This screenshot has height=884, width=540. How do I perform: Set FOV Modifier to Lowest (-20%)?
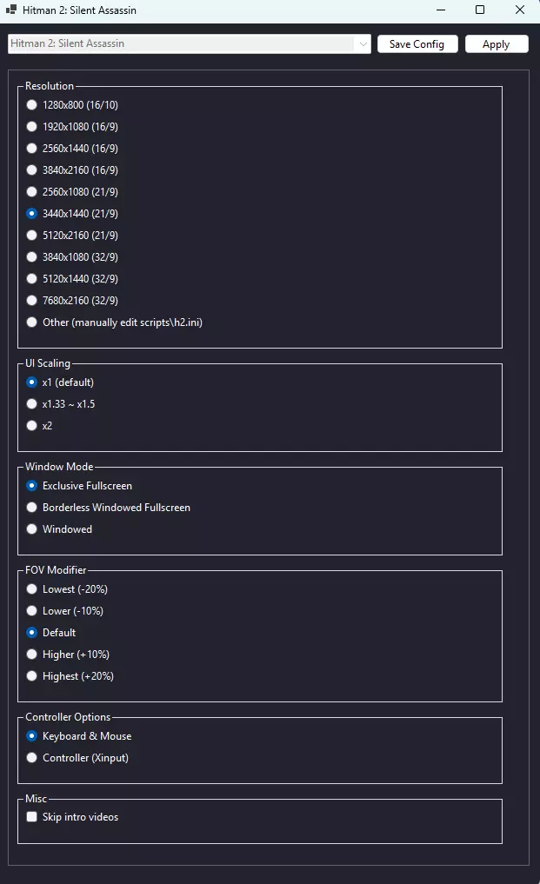click(32, 589)
